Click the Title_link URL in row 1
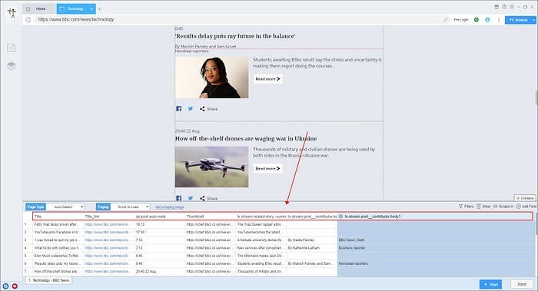This screenshot has height=291, width=538. [109, 224]
